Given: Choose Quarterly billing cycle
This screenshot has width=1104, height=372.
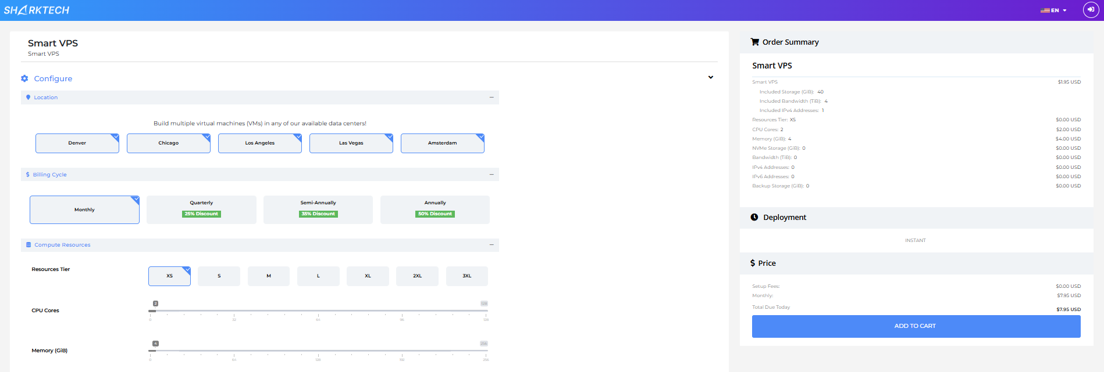Looking at the screenshot, I should pos(201,210).
